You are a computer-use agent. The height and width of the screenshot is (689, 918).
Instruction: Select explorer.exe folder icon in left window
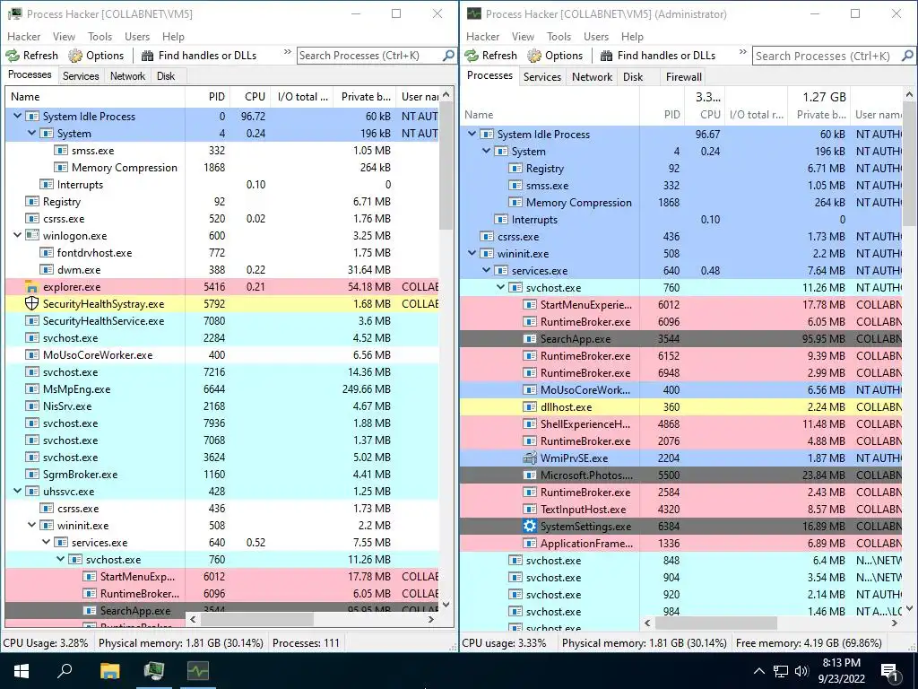pyautogui.click(x=31, y=287)
